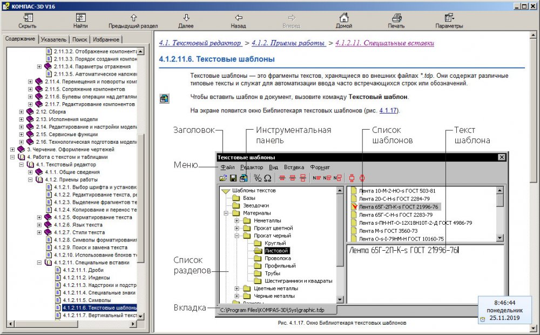Expand 2.11.4. Перемещения и повороты node
Image resolution: width=540 pixels, height=335 pixels.
tap(30, 82)
